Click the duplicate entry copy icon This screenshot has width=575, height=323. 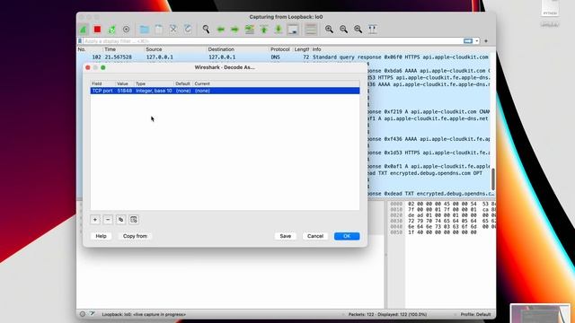120,220
